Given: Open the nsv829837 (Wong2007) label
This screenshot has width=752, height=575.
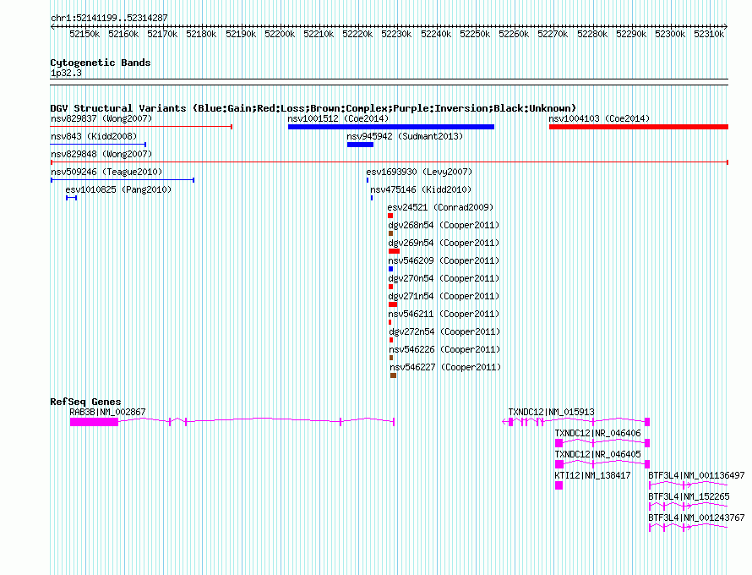Looking at the screenshot, I should pyautogui.click(x=101, y=118).
